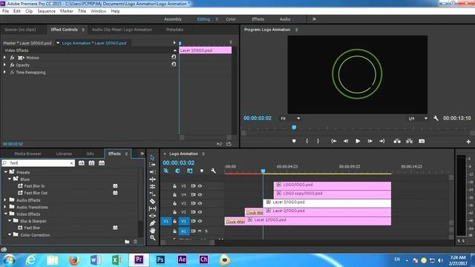Click Mark Out bracket button
This screenshot has height=267, width=475.
pos(318,141)
